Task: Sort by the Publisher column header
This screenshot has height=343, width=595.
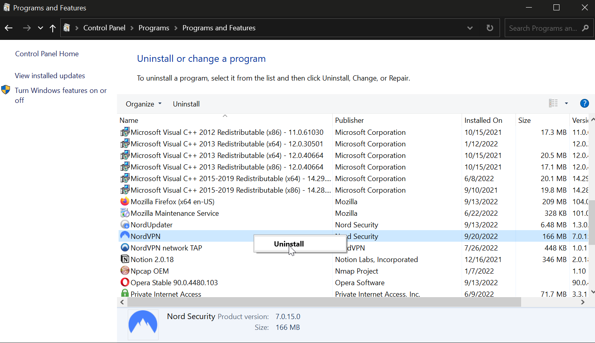Action: [397, 120]
